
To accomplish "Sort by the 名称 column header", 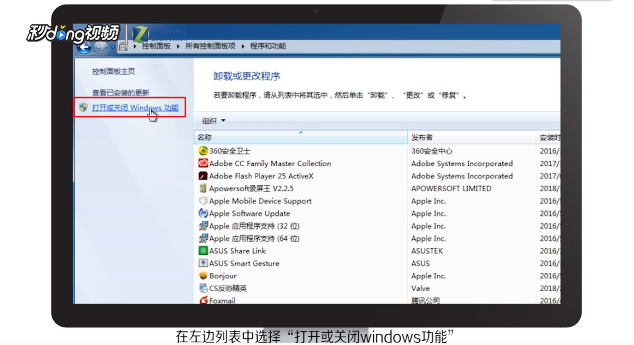I will coord(300,137).
